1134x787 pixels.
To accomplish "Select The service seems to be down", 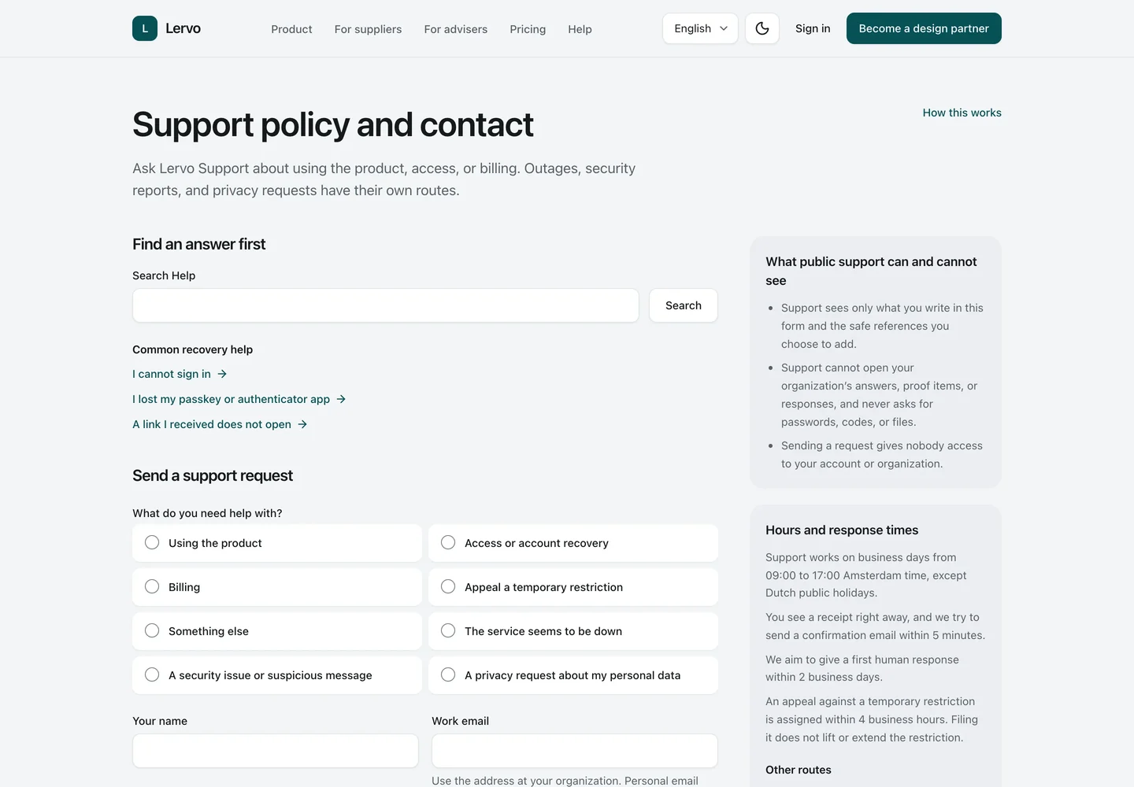I will click(573, 631).
